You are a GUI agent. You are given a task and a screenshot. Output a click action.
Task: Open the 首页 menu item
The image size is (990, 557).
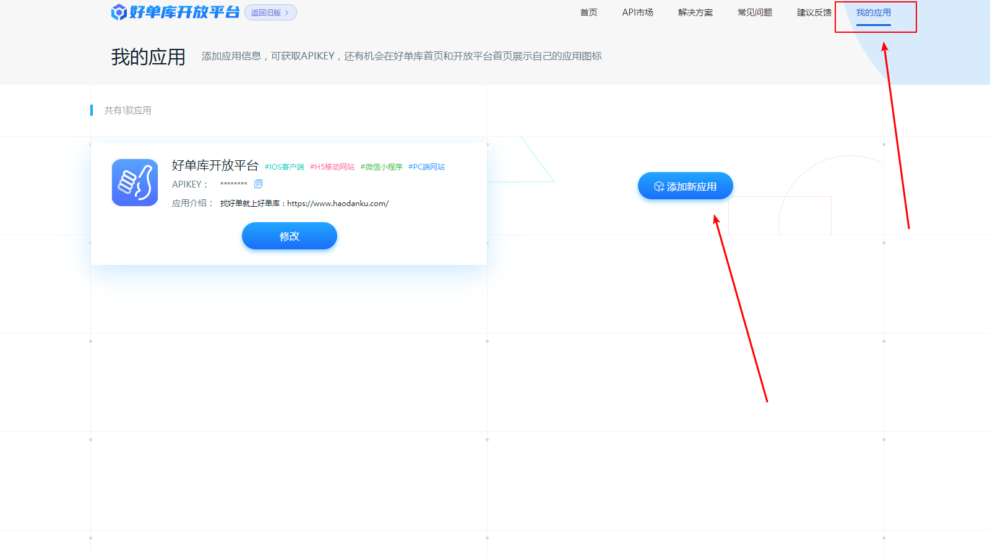(x=588, y=12)
